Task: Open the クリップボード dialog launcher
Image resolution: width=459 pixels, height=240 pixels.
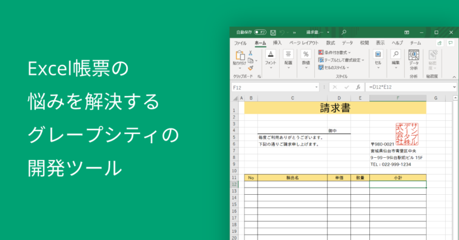Action: pos(259,76)
